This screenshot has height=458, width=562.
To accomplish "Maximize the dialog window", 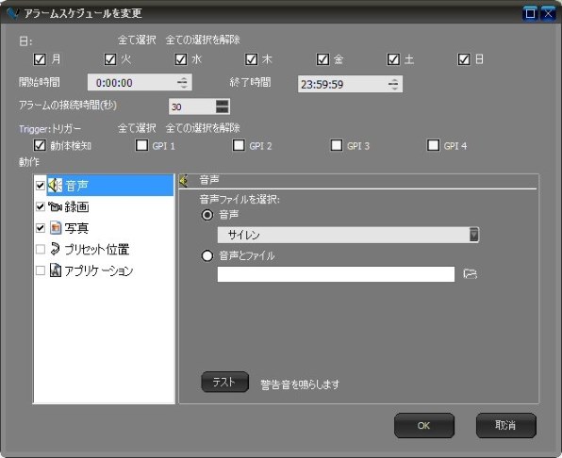I will click(x=530, y=13).
